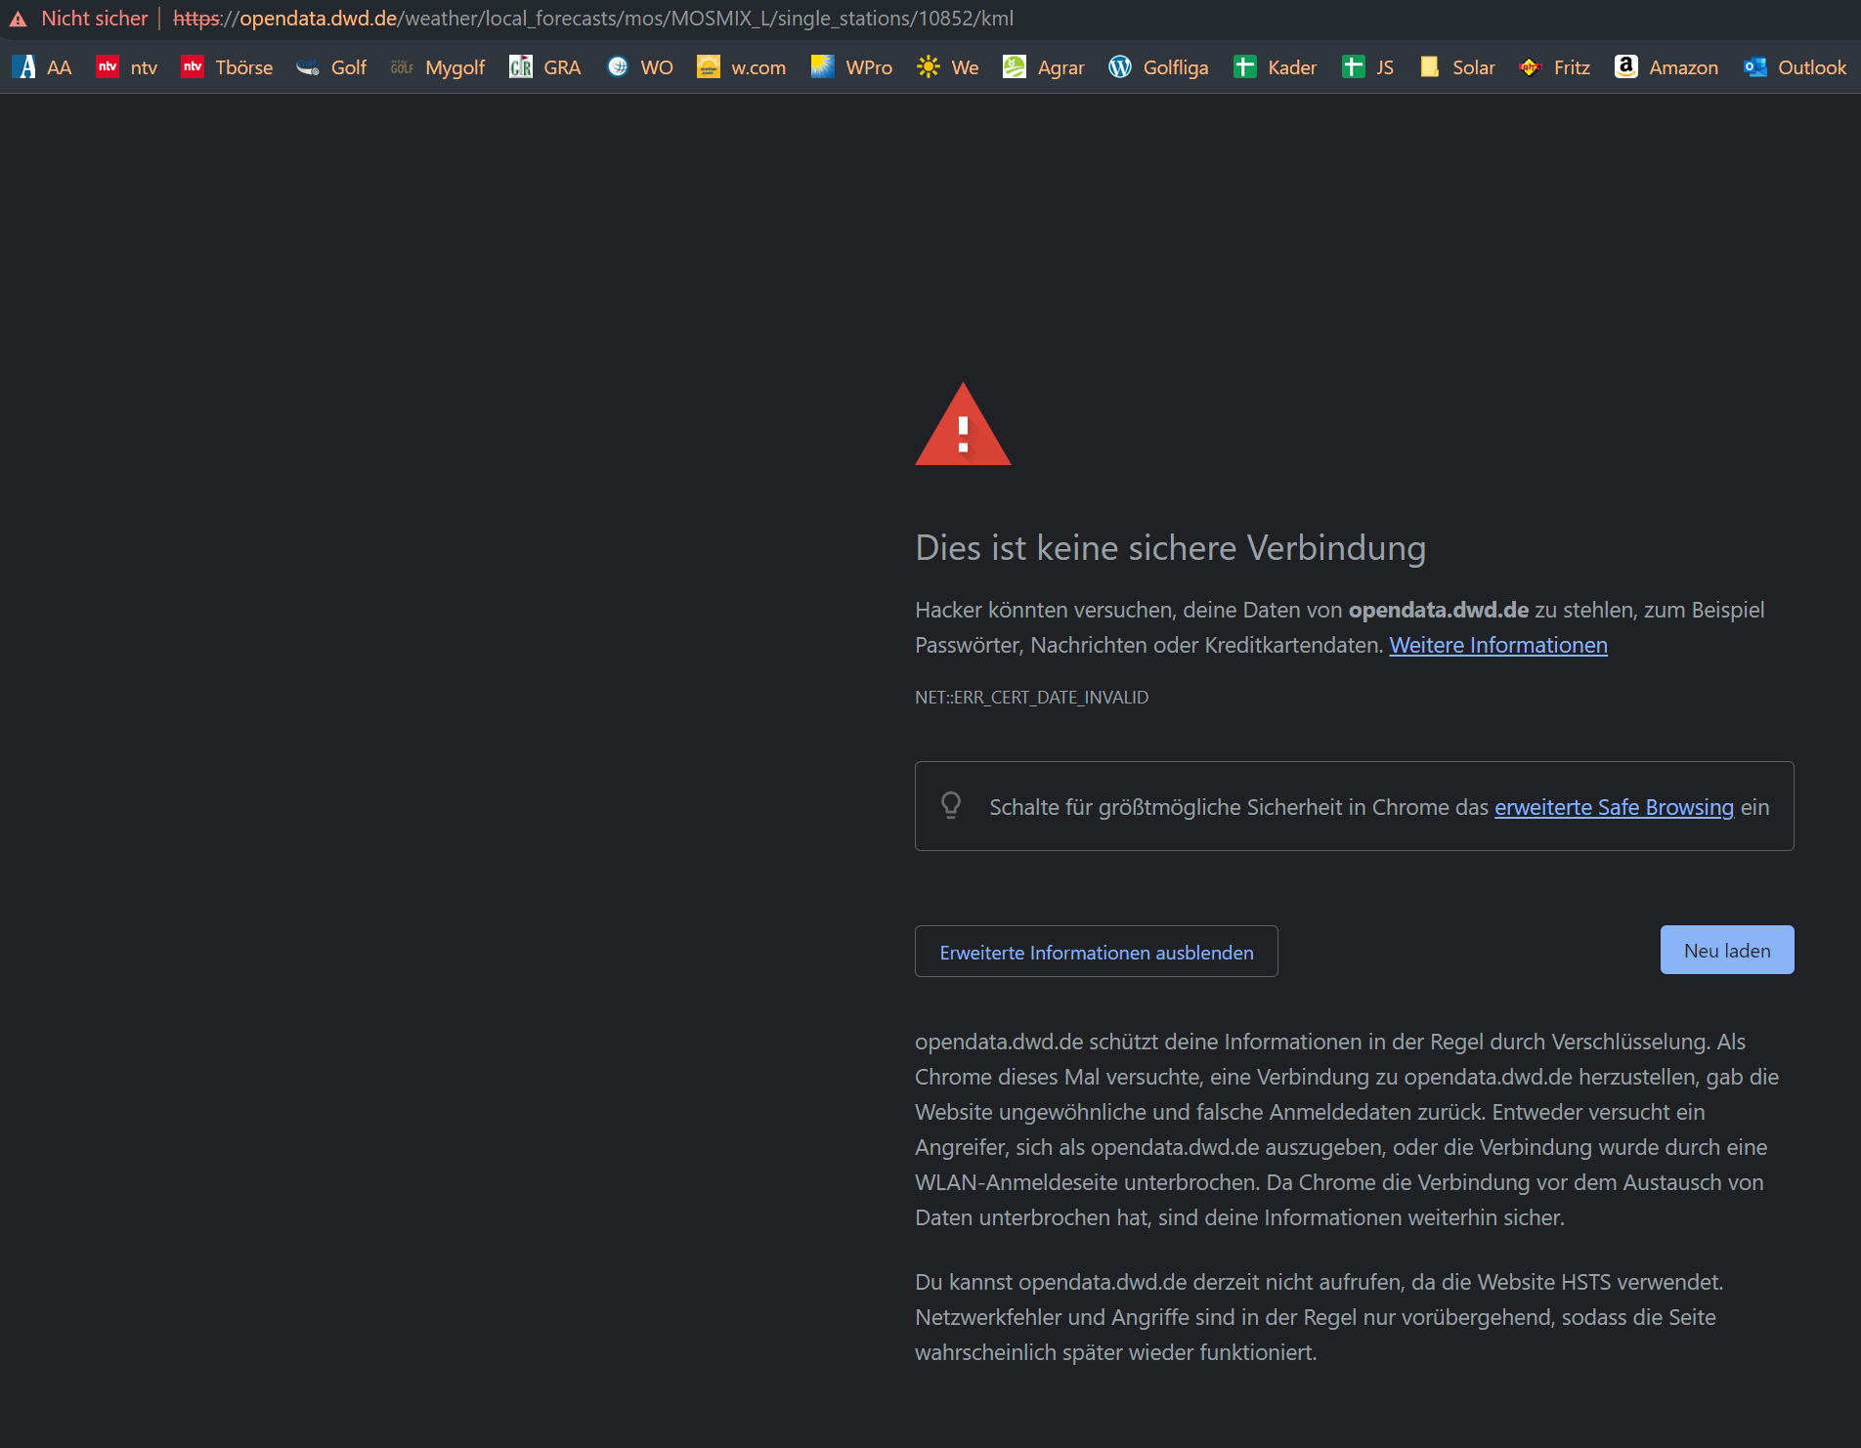Collapse details via 'Erweiterte Informationen ausblenden'
Screen dimensions: 1861x1448
coord(1096,952)
